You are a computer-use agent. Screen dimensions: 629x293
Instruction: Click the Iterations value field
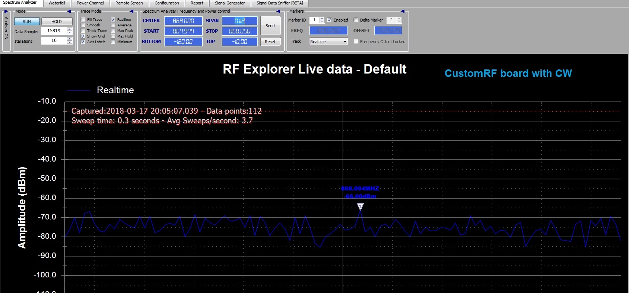point(54,40)
